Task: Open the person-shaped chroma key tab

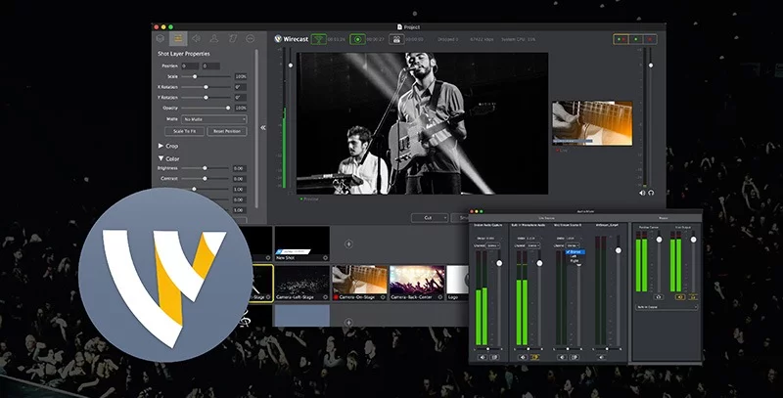Action: click(x=214, y=38)
